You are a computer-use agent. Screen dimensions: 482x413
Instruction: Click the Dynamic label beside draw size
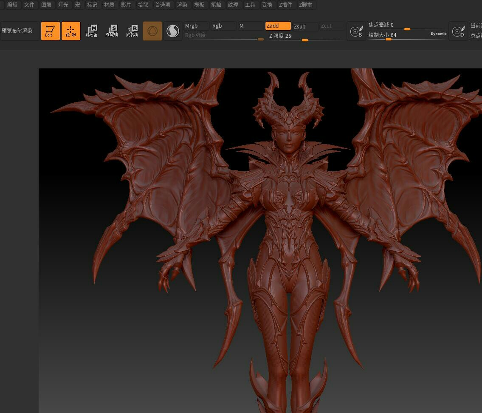point(438,34)
